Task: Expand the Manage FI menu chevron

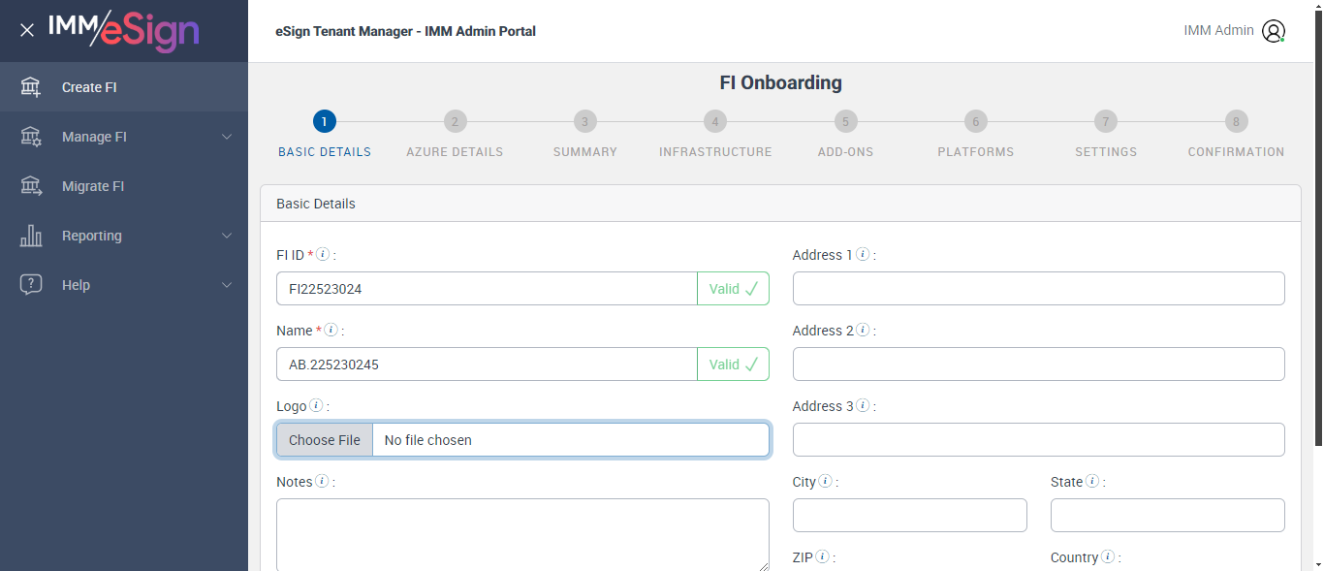Action: (227, 137)
